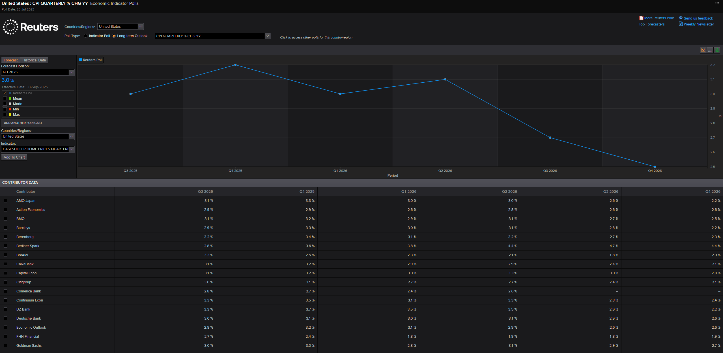This screenshot has width=723, height=353.
Task: Open the CPI QUARTERLY % CHG YY poll dropdown
Action: pyautogui.click(x=212, y=36)
